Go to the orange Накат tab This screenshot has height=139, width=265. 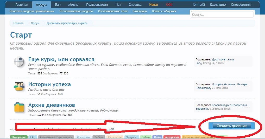tap(154, 5)
